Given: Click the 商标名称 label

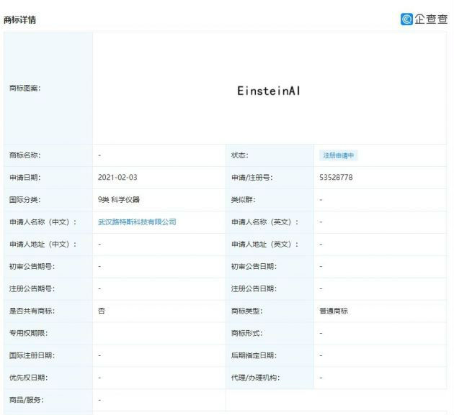Looking at the screenshot, I should [x=25, y=155].
